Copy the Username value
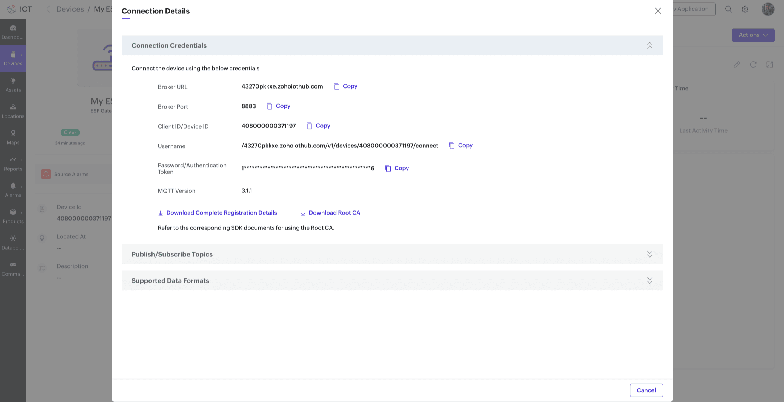Viewport: 784px width, 402px height. pyautogui.click(x=460, y=146)
